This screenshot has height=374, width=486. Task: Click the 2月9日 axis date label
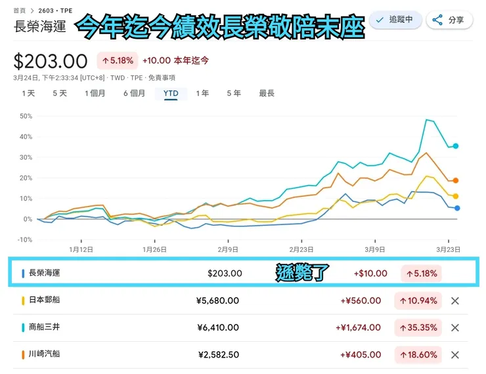coord(228,249)
